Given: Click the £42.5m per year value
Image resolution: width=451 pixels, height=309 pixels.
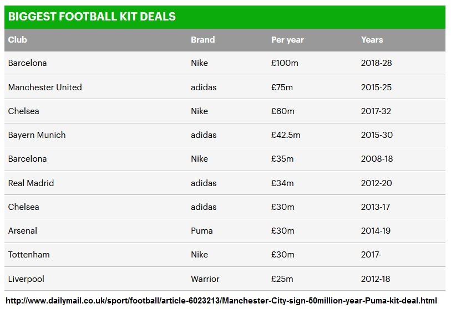Looking at the screenshot, I should pos(286,135).
